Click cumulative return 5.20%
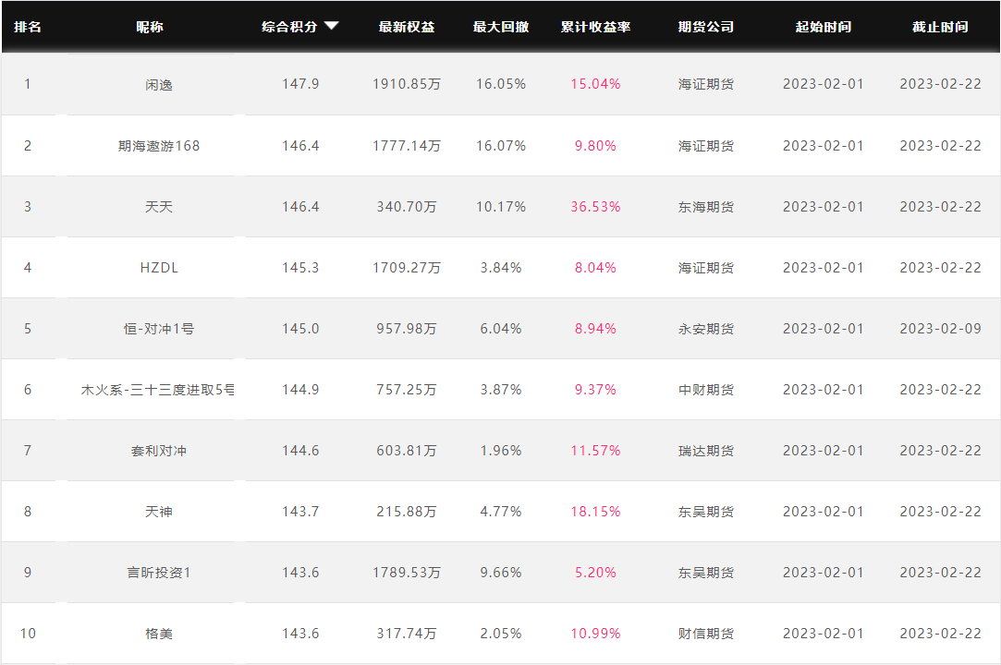This screenshot has height=665, width=1001. 595,573
